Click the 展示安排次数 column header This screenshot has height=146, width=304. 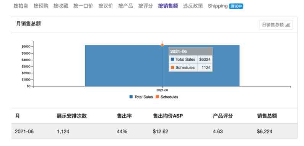(x=72, y=116)
